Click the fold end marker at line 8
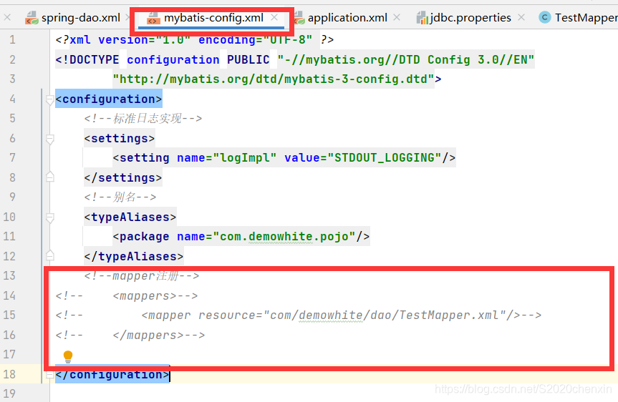Image resolution: width=618 pixels, height=402 pixels. (x=49, y=177)
